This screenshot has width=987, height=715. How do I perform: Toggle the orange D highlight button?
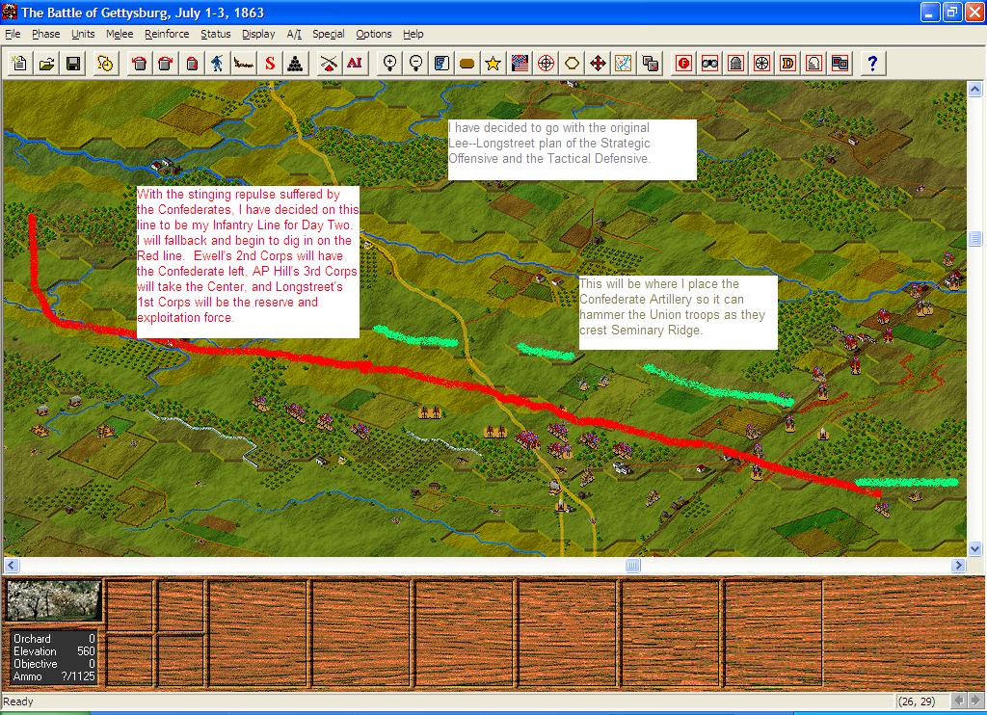point(787,63)
